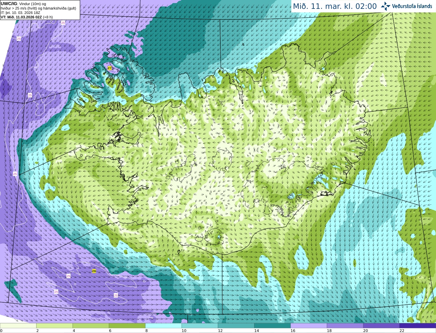This screenshot has width=436, height=333.
Task: Pick the darkest swatch above 22 m/s
Action: click(418, 326)
